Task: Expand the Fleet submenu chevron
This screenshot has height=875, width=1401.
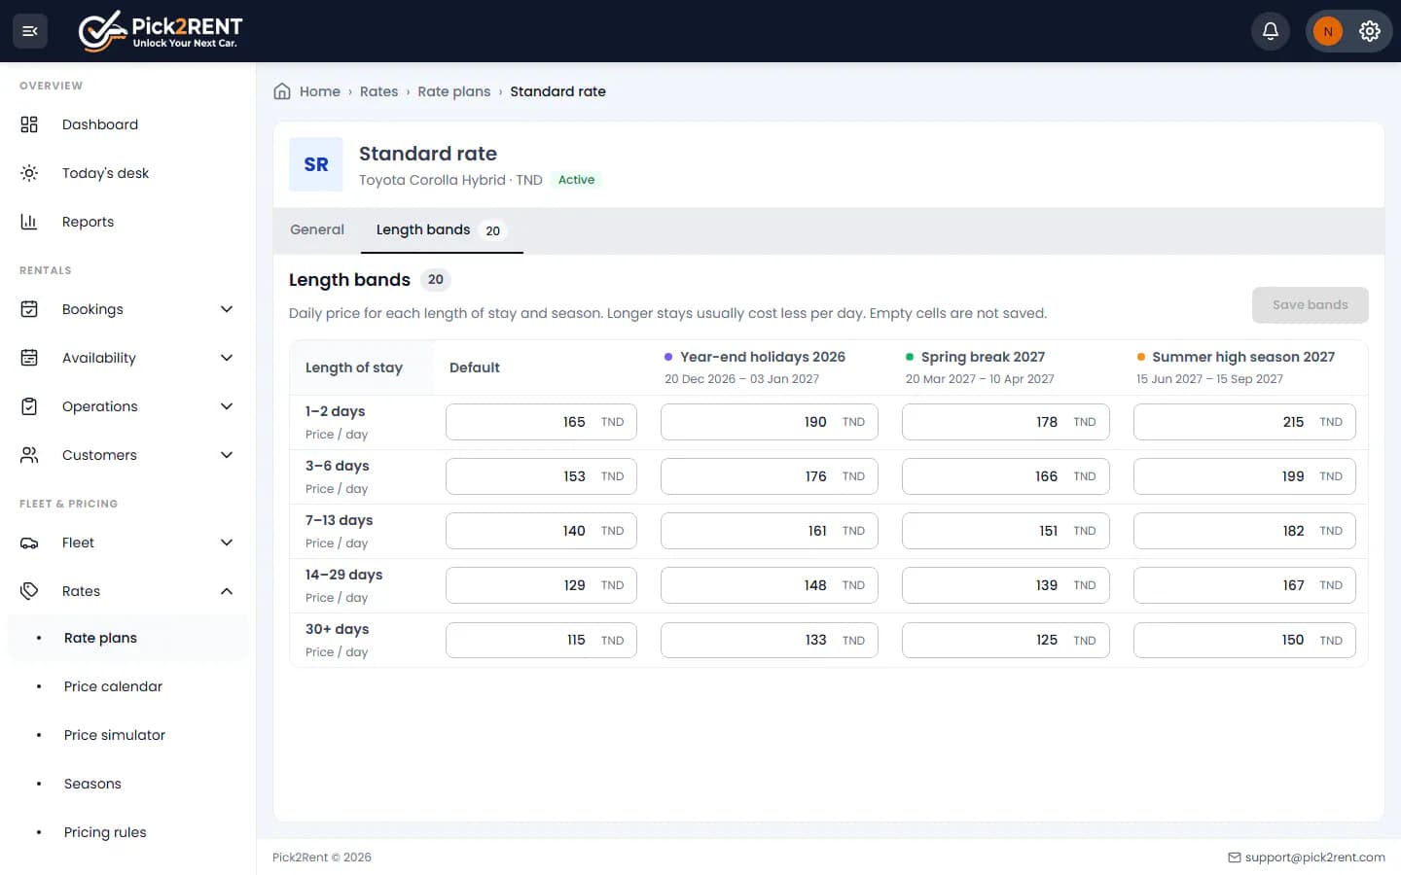Action: pos(227,542)
